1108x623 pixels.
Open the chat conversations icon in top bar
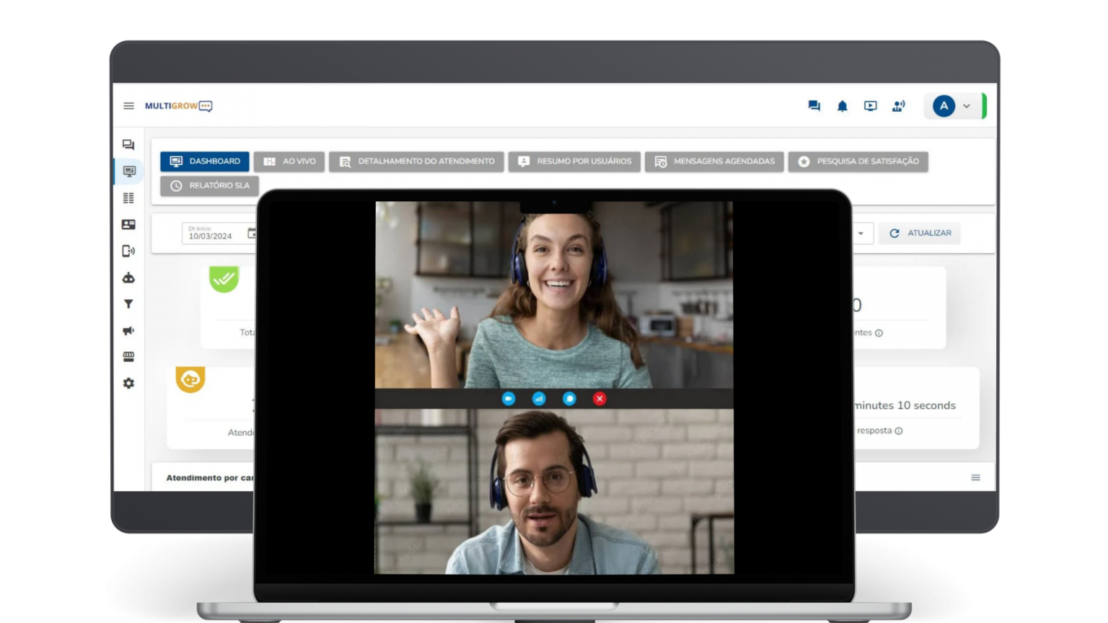point(814,105)
